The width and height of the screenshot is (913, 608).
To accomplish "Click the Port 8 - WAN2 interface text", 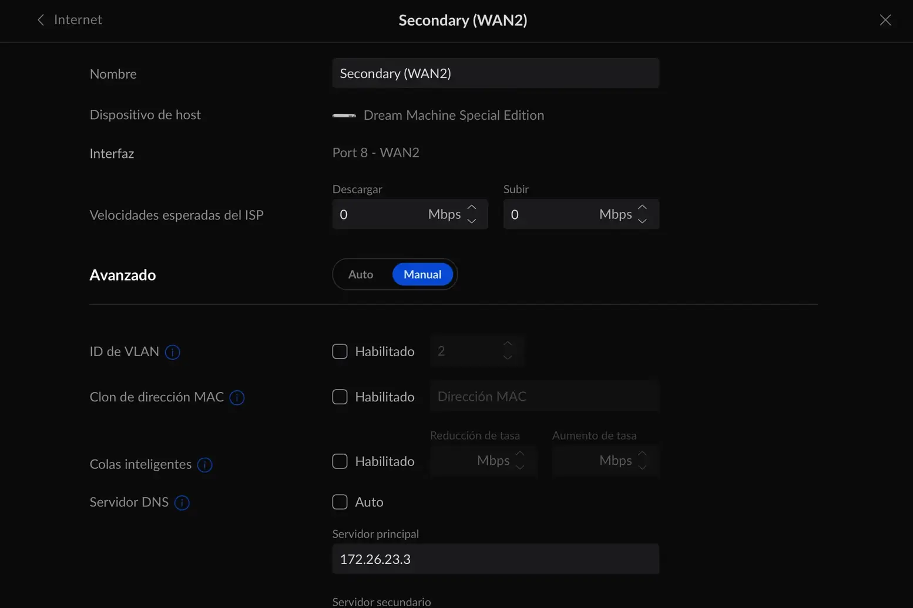I will click(376, 153).
